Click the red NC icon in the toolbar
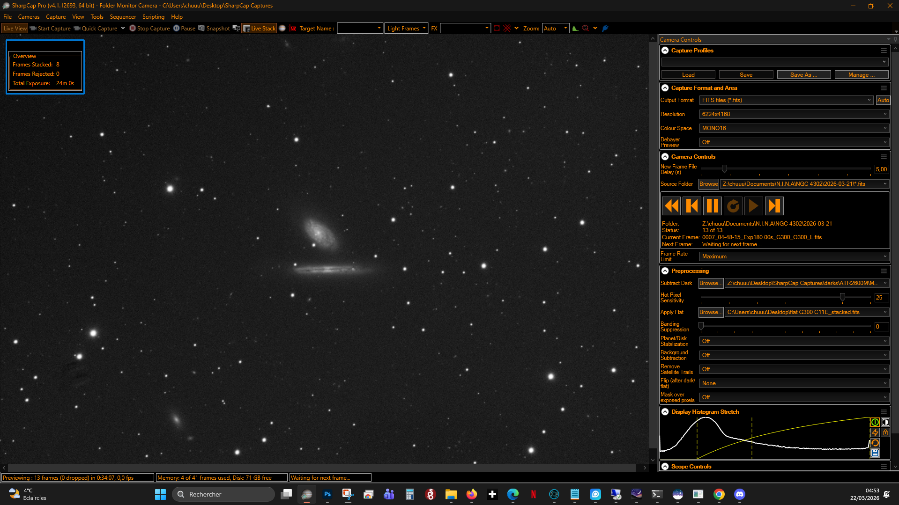 point(293,29)
